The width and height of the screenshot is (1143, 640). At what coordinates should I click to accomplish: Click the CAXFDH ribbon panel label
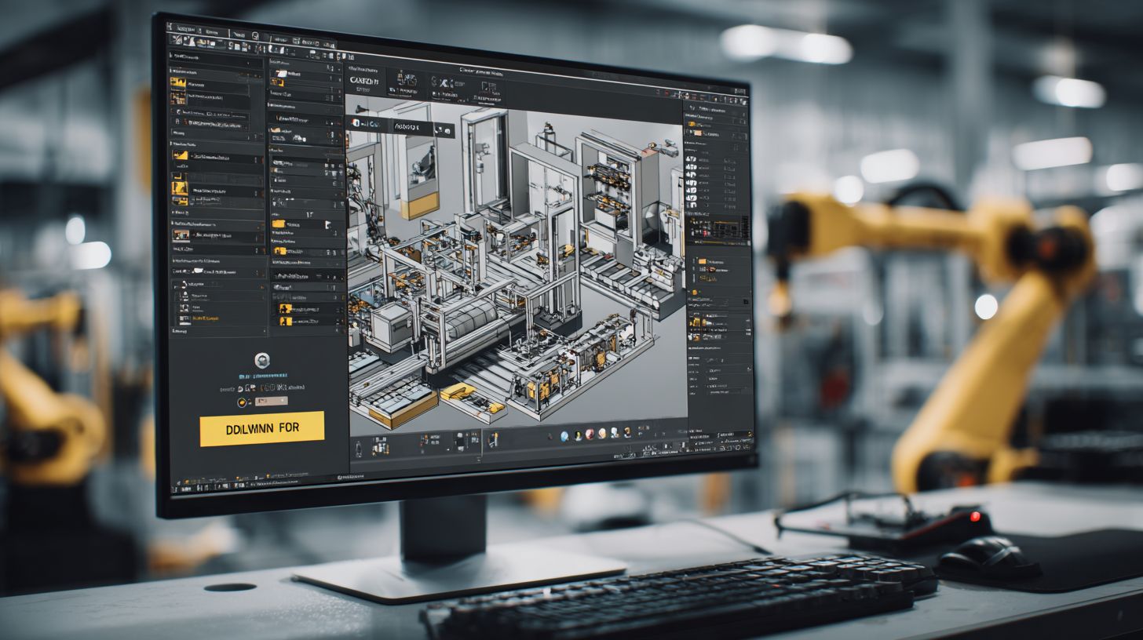click(x=363, y=81)
